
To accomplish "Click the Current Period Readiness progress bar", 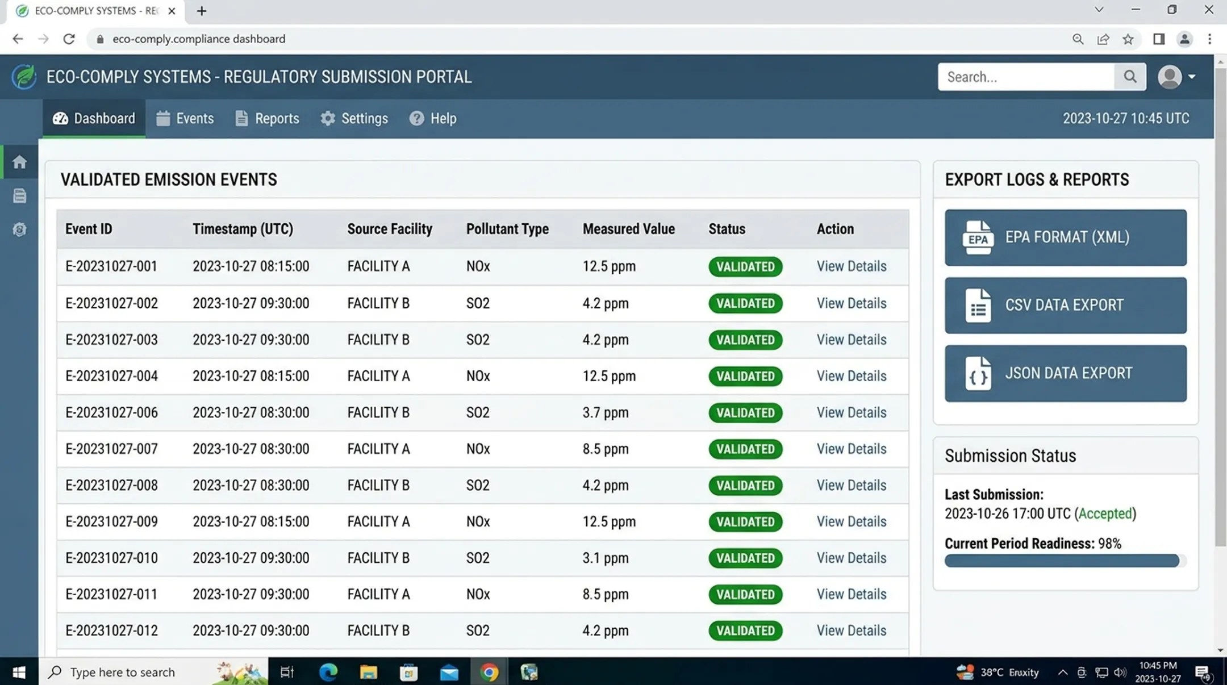I will [1065, 561].
